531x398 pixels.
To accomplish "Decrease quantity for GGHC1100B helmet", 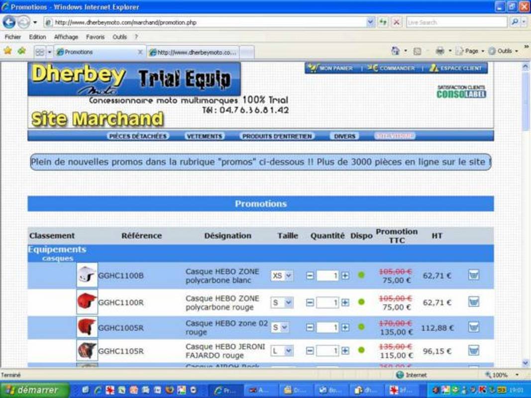I will [310, 276].
